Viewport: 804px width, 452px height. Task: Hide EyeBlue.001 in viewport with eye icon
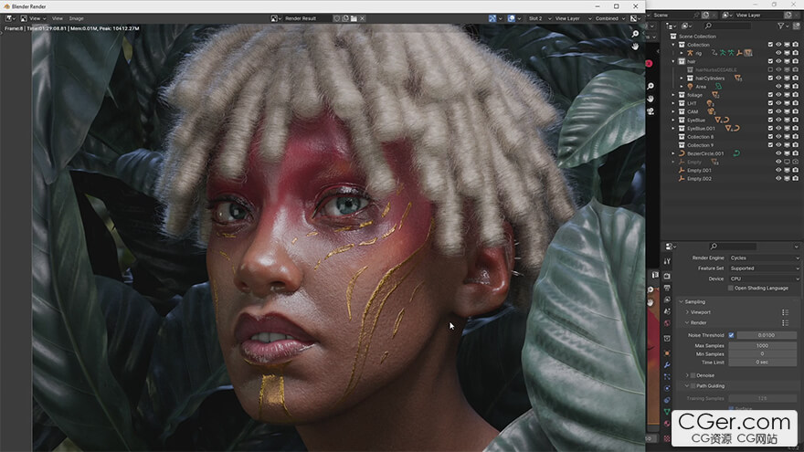click(x=778, y=128)
